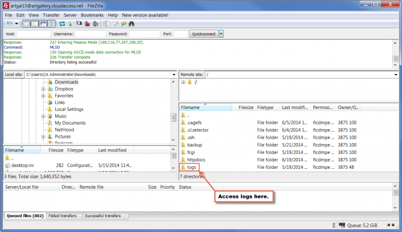Sort remote list by Last modified column

click(x=295, y=107)
